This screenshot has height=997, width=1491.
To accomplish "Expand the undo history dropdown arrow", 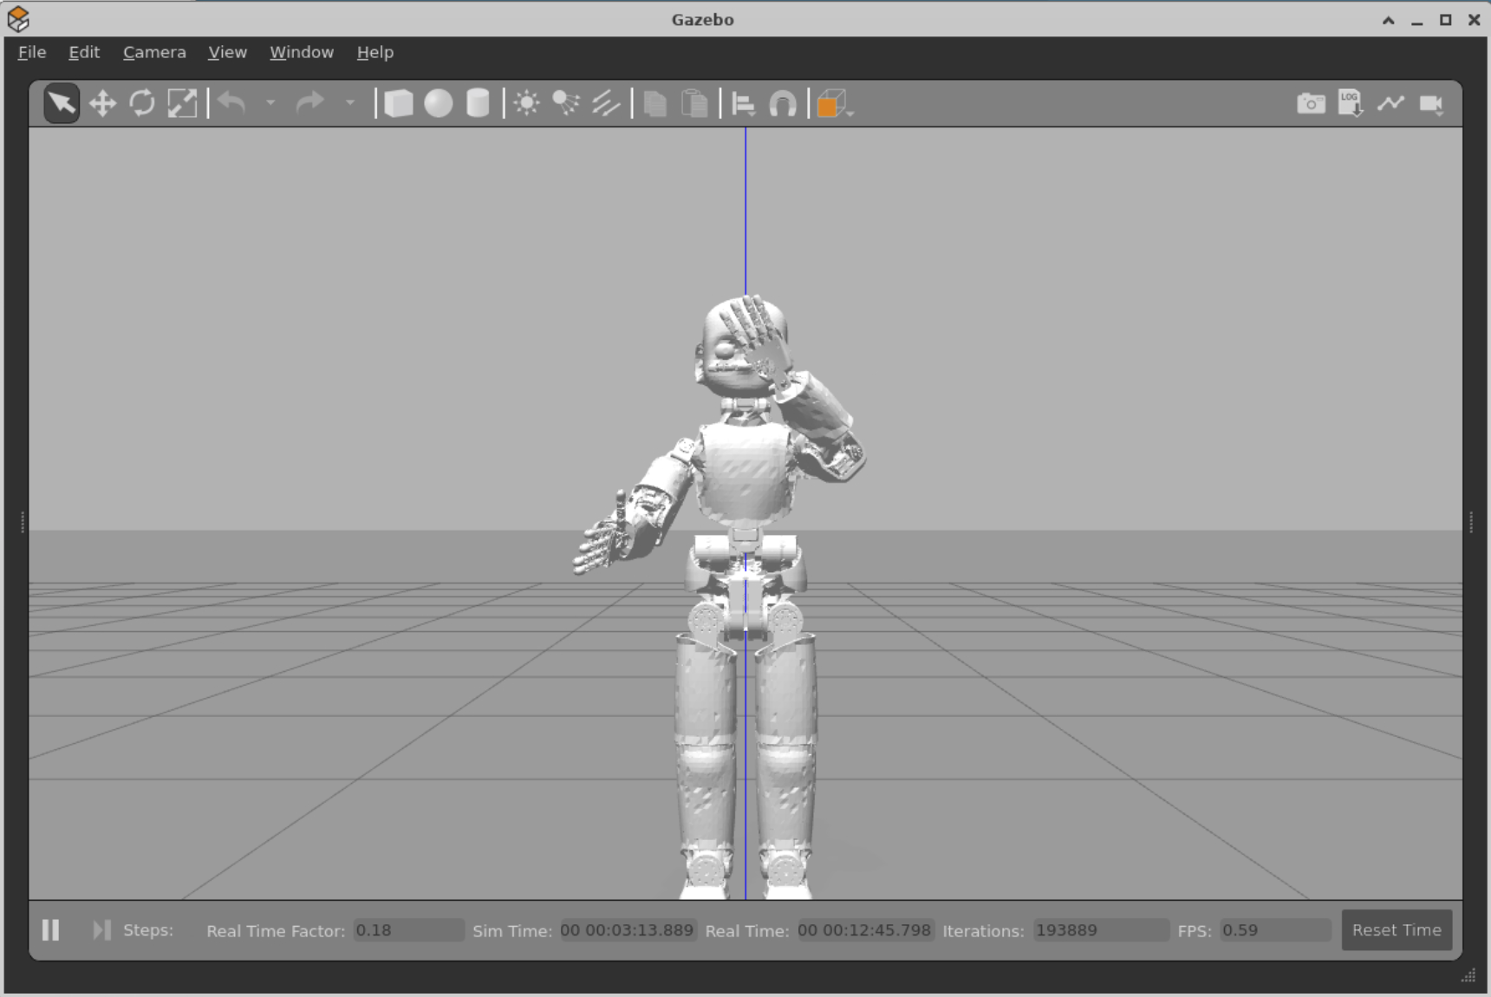I will (270, 103).
